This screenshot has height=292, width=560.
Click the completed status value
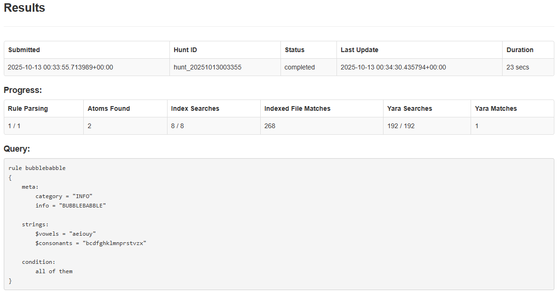tap(300, 67)
